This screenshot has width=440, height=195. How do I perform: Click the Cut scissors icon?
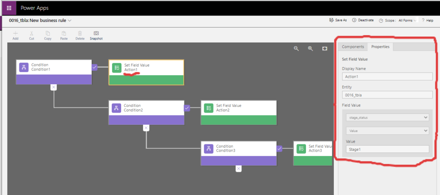tap(32, 34)
